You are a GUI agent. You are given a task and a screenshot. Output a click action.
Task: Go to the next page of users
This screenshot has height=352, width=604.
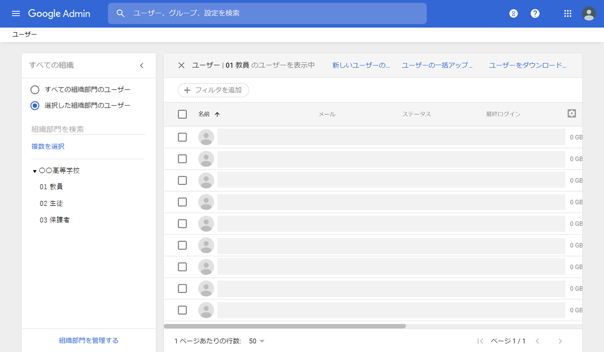point(560,341)
